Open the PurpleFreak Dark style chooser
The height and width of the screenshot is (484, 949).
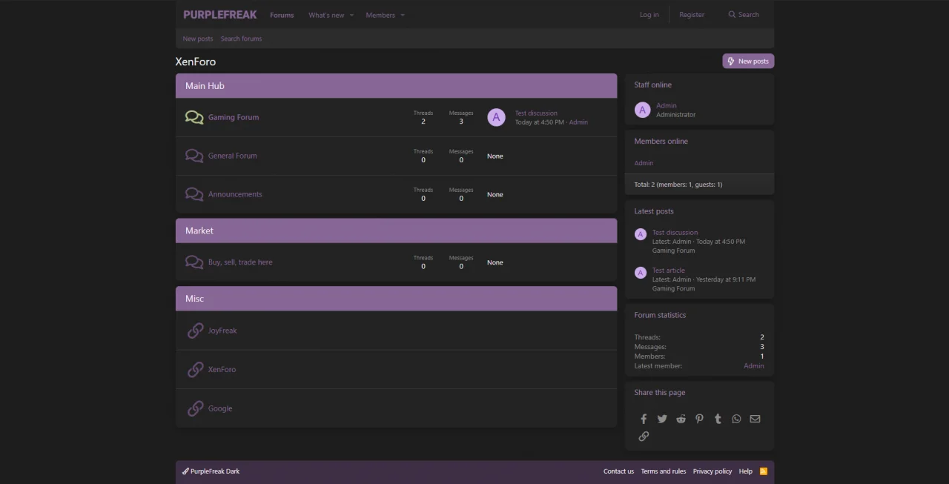[x=211, y=471]
